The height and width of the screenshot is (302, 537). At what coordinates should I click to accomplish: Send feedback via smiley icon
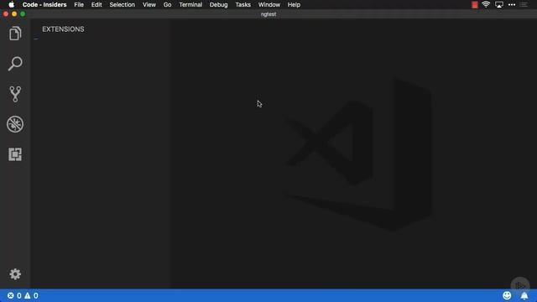(507, 295)
